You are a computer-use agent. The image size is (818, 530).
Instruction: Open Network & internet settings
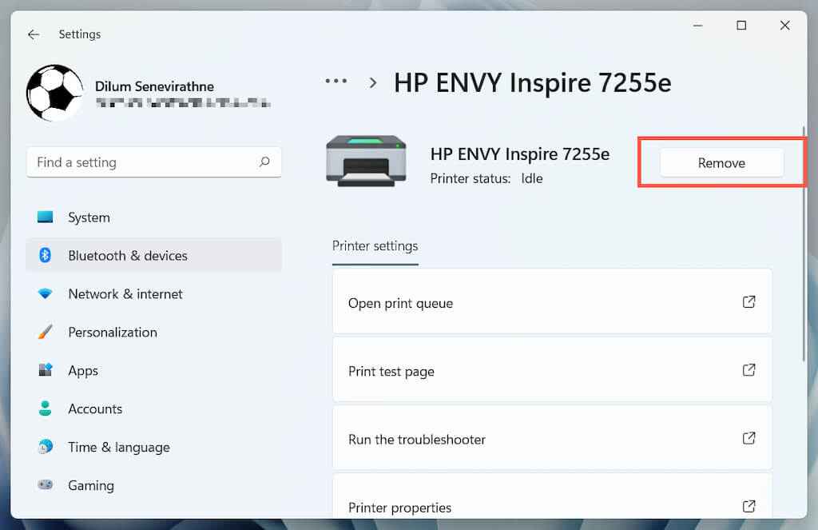(154, 294)
